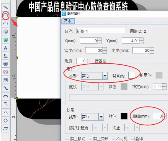The image size is (168, 141).
Task: Select the diamond shape tool
Action: tap(5, 121)
